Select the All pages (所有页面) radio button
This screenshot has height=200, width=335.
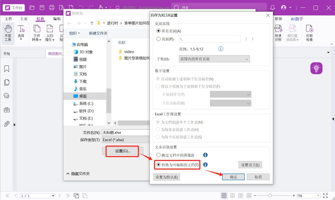[159, 31]
